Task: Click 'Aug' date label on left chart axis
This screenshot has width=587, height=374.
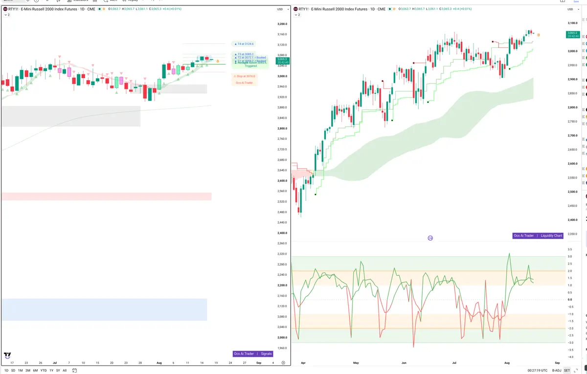Action: 159,363
